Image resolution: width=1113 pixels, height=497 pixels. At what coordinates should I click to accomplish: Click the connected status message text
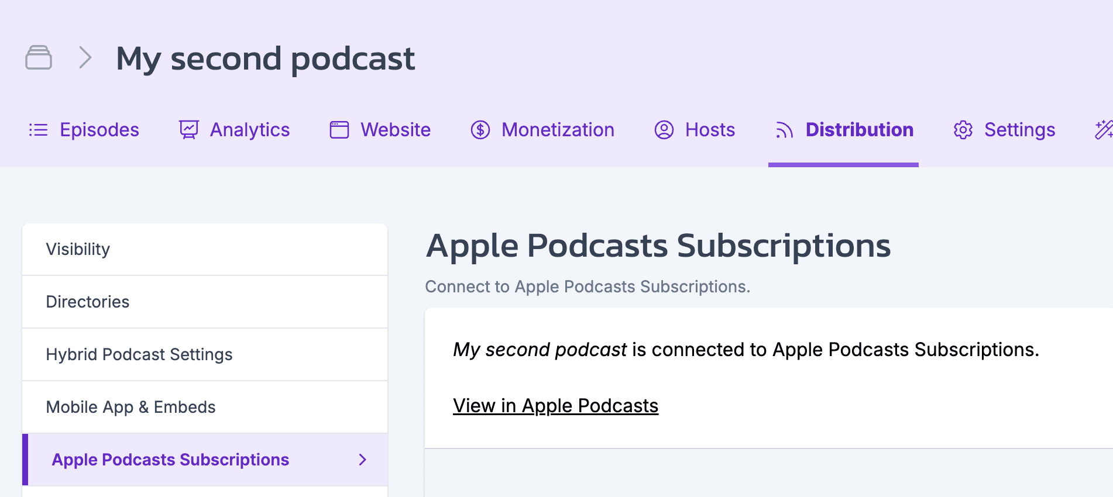point(746,350)
